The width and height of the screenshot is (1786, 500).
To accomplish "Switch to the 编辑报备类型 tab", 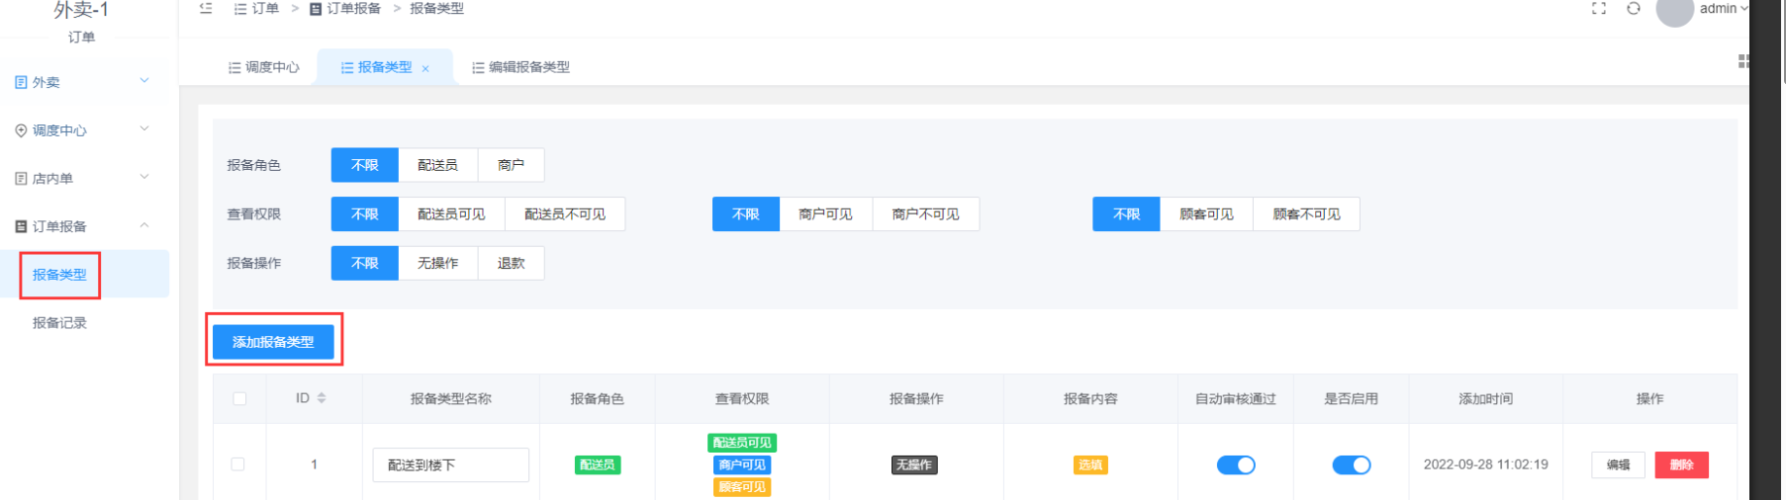I will click(520, 67).
